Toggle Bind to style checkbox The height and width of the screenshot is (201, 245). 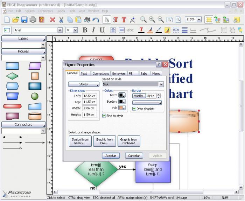coord(104,116)
